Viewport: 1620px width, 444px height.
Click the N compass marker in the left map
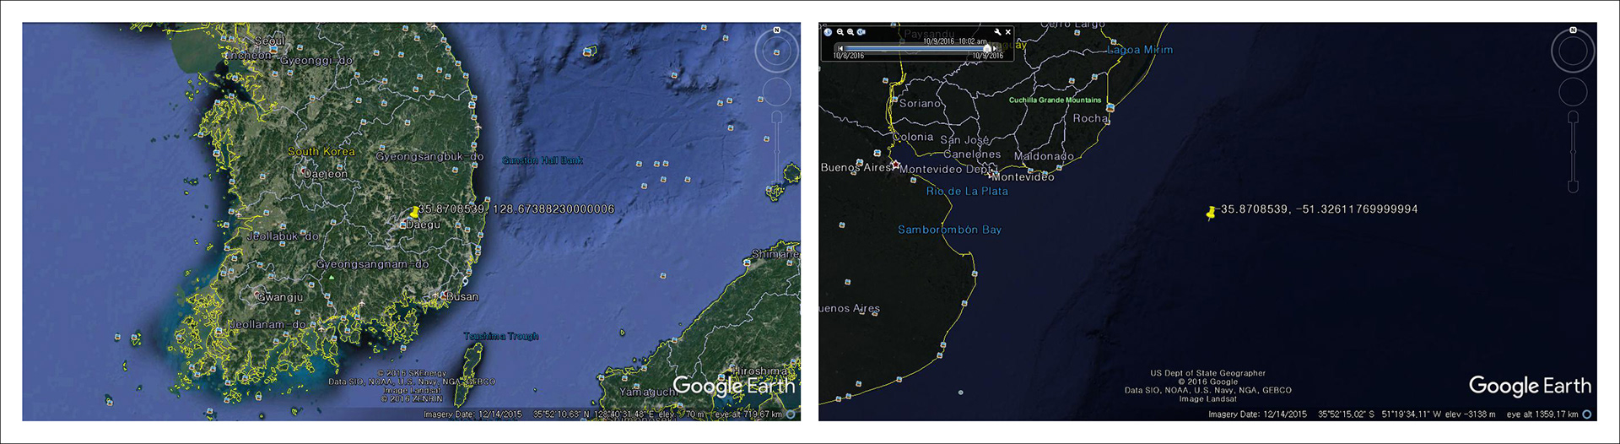point(777,30)
